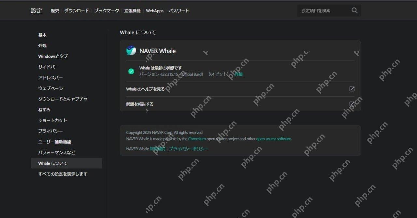Click the Whale について page heading
This screenshot has width=417, height=218.
coord(138,33)
